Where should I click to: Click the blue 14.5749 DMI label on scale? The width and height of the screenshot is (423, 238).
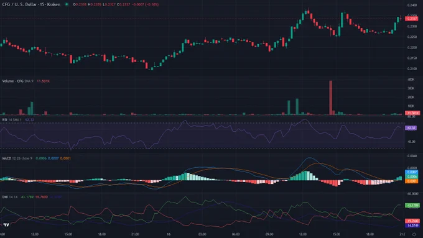coord(412,226)
